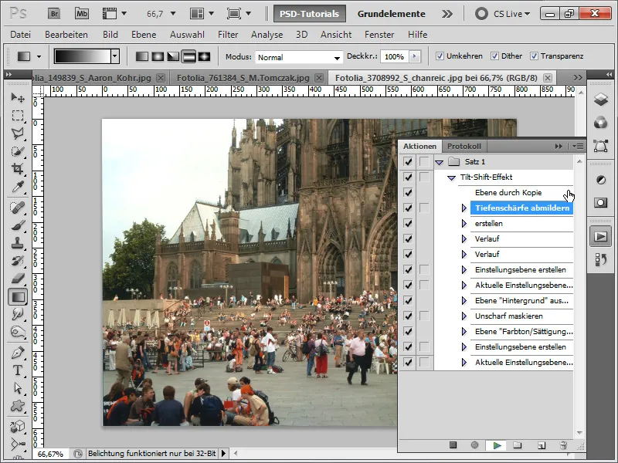Select the Spot Healing Brush tool

click(x=17, y=208)
